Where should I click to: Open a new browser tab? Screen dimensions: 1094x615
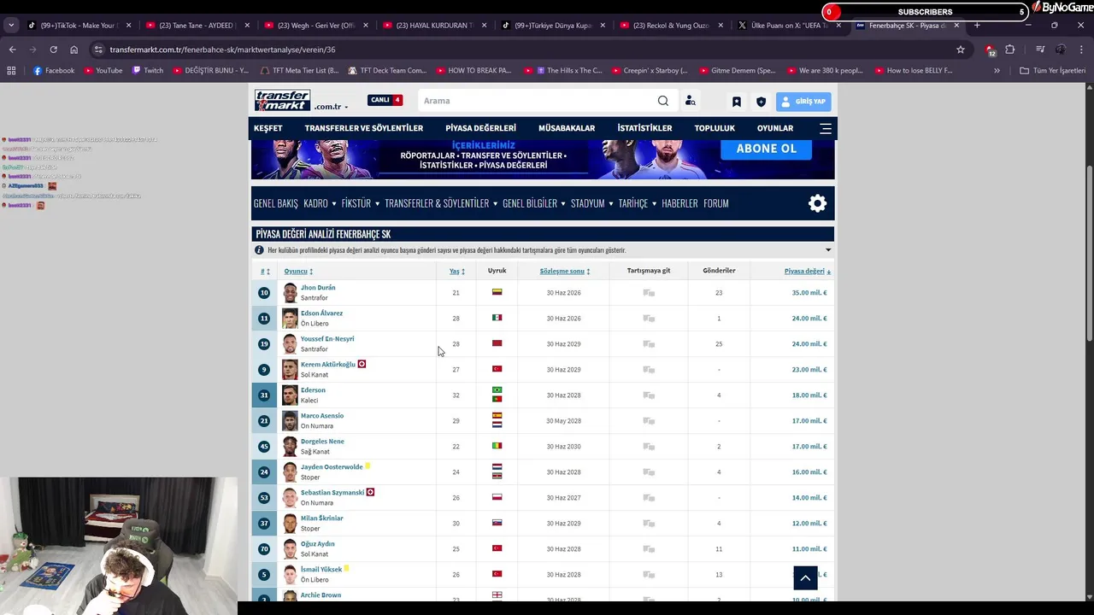[977, 26]
